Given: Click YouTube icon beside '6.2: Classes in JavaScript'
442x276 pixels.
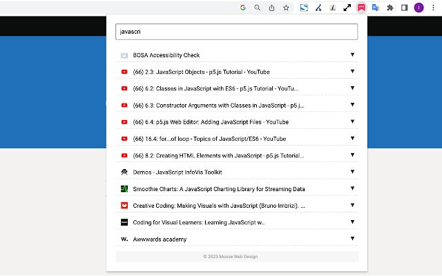Looking at the screenshot, I should (x=124, y=88).
